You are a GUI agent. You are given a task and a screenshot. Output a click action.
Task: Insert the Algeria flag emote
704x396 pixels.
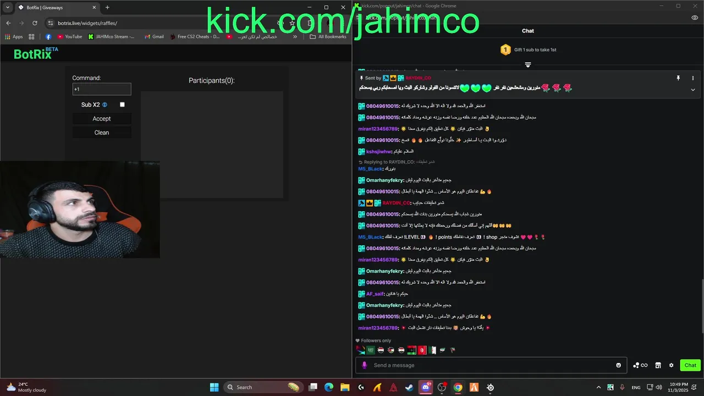click(x=433, y=350)
